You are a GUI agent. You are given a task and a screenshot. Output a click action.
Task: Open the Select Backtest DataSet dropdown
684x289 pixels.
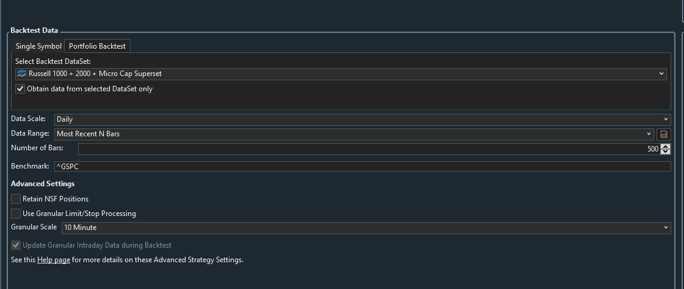661,74
